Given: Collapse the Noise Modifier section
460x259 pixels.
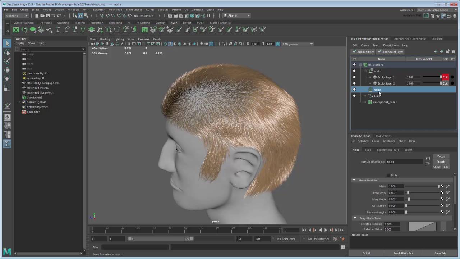Looking at the screenshot, I should coord(354,180).
